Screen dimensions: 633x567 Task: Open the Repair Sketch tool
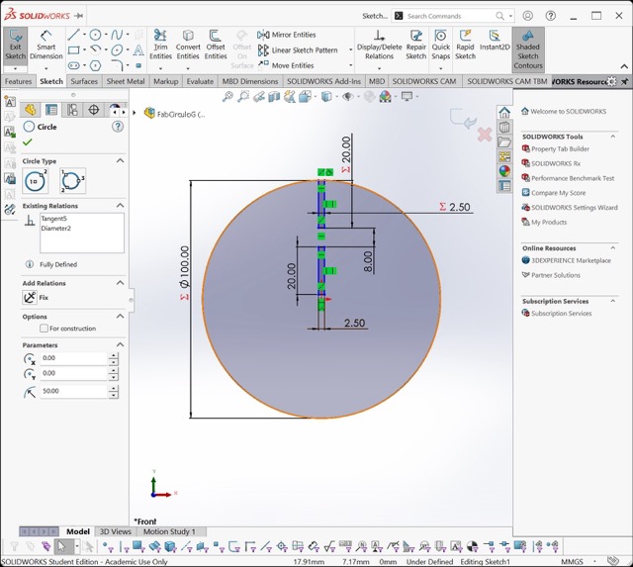pos(415,47)
